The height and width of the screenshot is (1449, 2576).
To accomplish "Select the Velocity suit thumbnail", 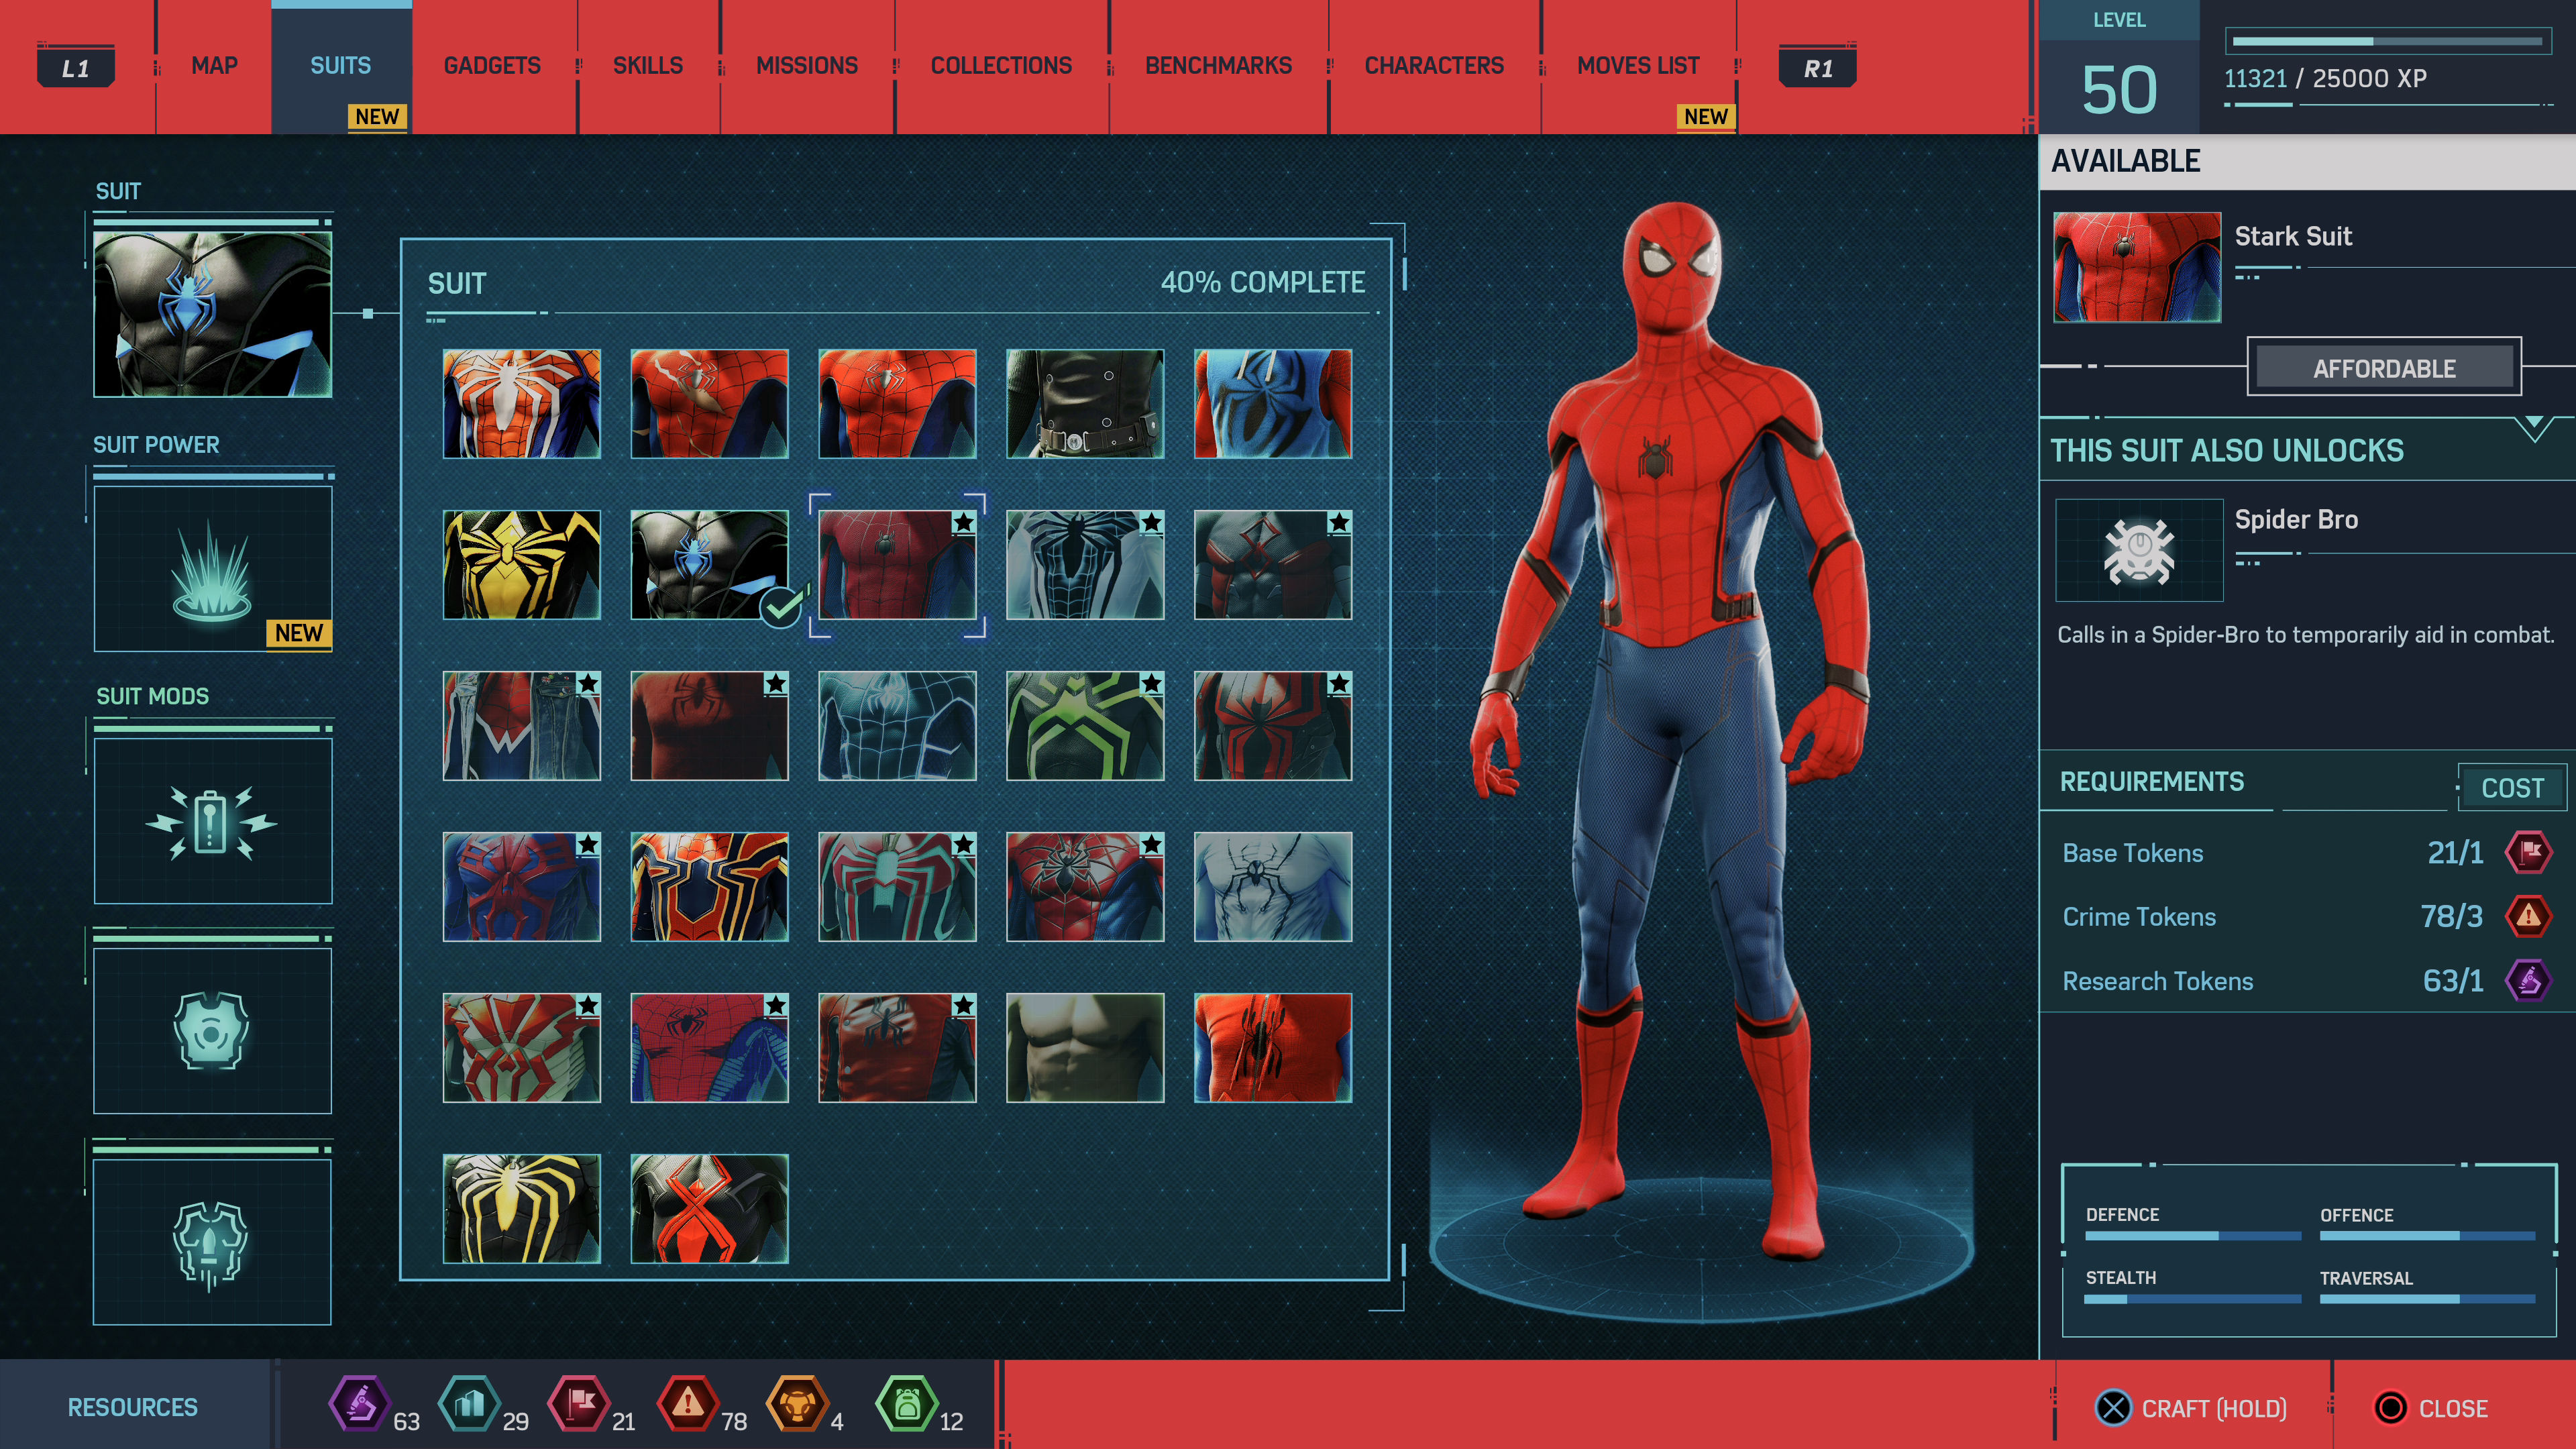I will click(897, 887).
